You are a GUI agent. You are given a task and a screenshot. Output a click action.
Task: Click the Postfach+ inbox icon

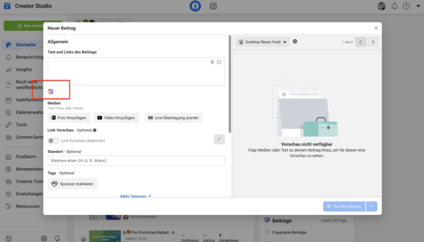[8, 157]
